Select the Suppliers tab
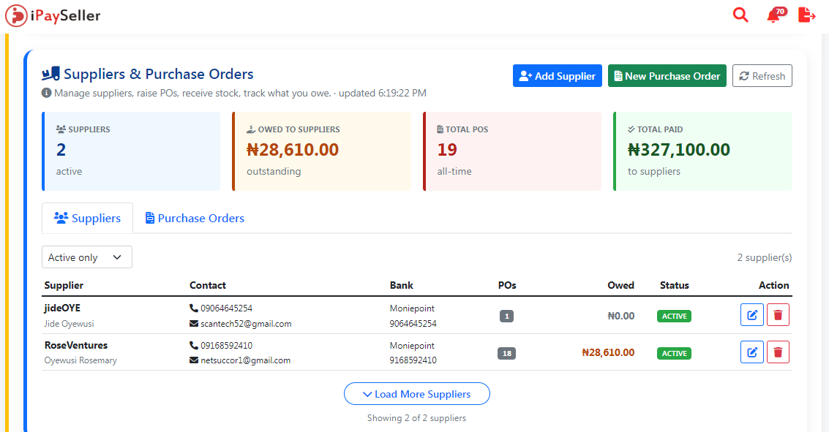Image resolution: width=829 pixels, height=432 pixels. (x=87, y=218)
